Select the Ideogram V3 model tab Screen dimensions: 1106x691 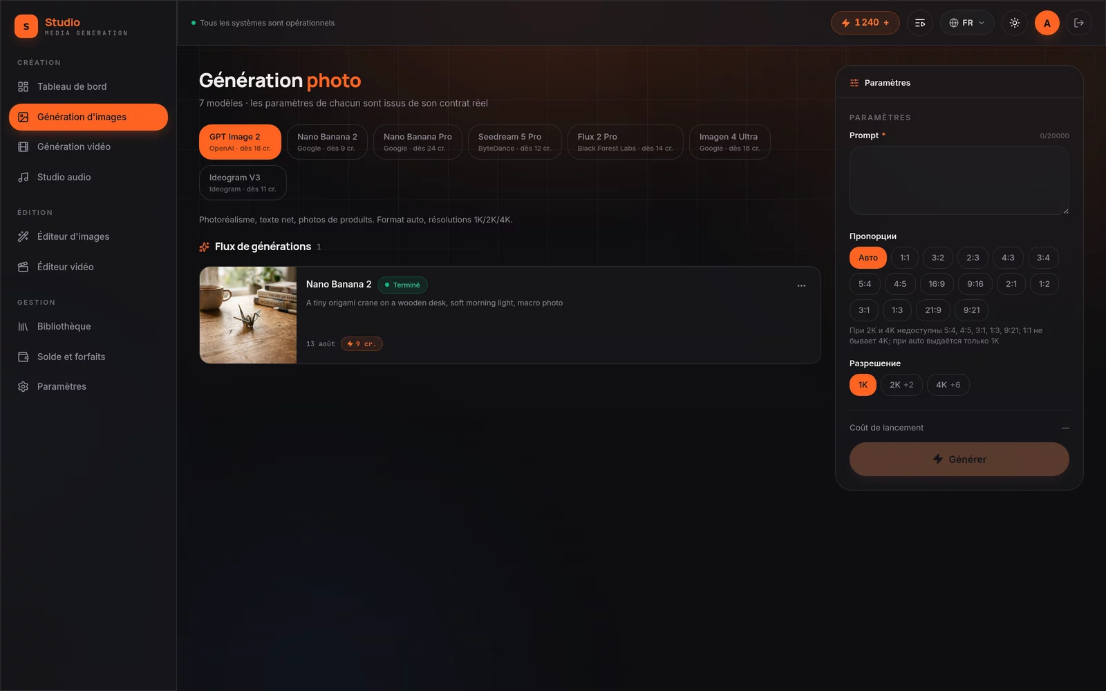coord(243,182)
